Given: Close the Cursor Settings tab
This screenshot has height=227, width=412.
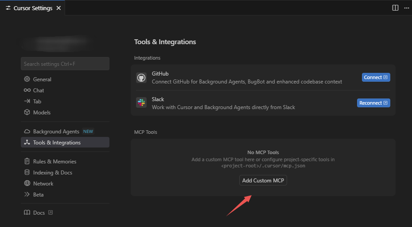Looking at the screenshot, I should tap(58, 8).
